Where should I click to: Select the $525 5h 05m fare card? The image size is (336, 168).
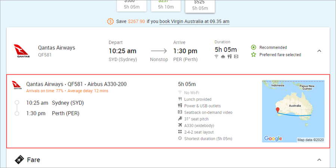(x=200, y=6)
